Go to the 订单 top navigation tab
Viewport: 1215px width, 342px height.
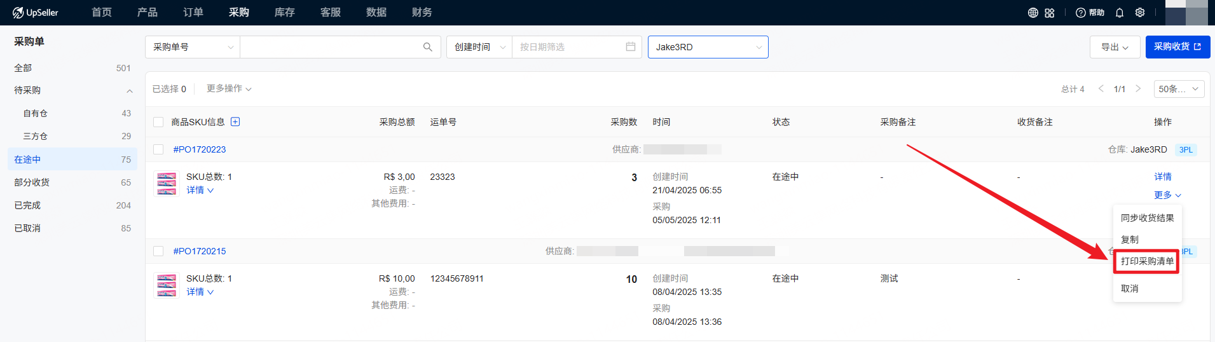193,13
